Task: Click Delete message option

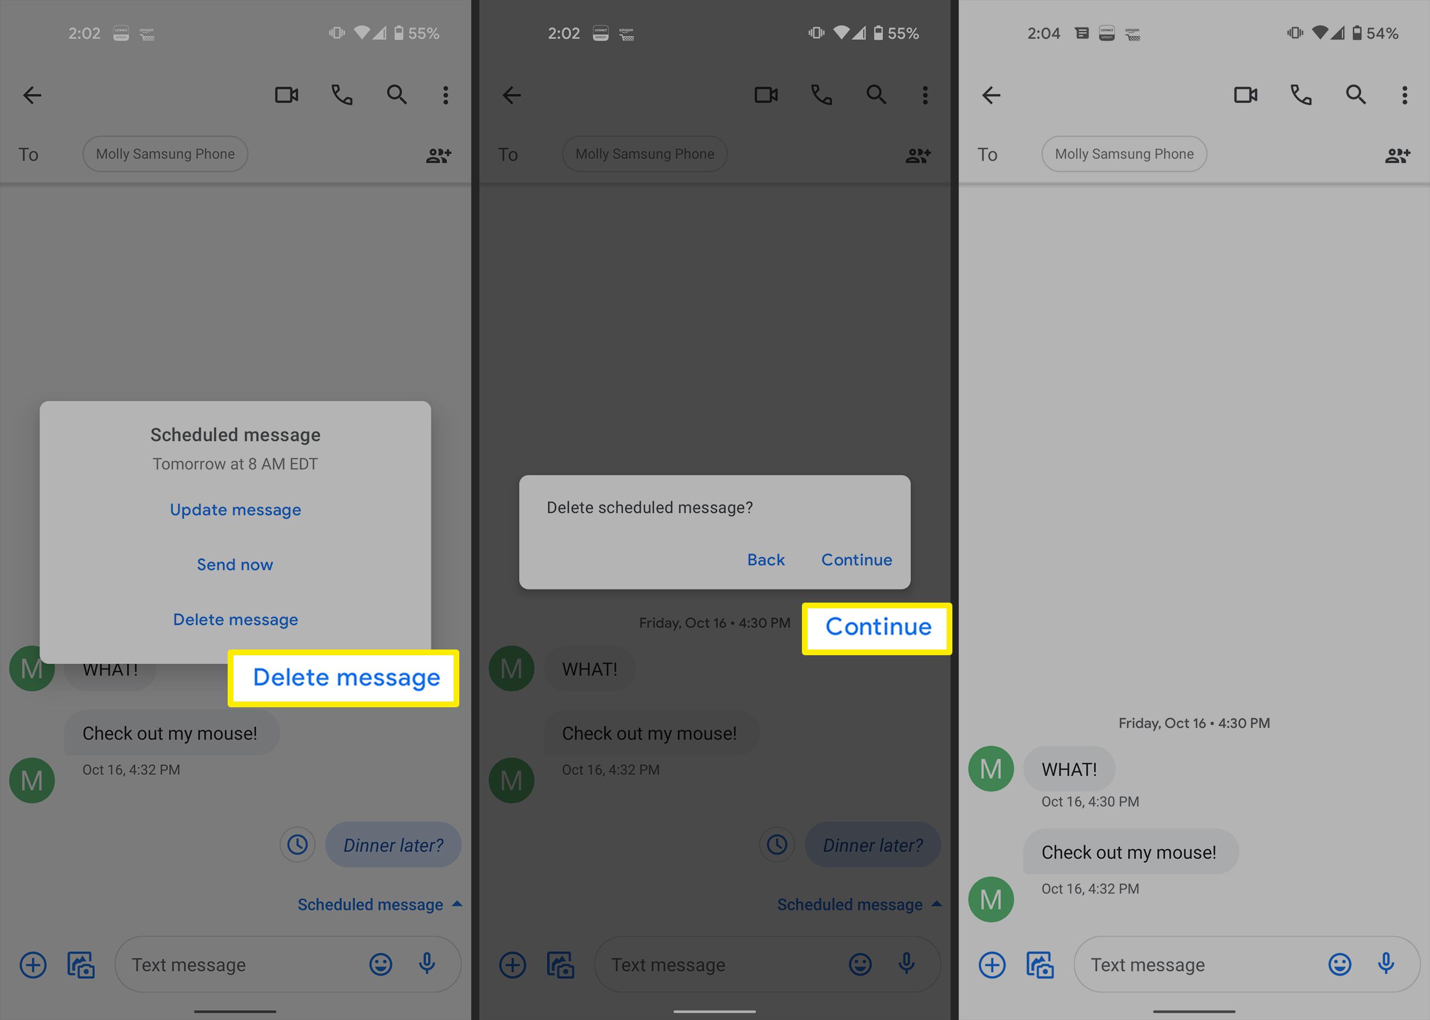Action: pyautogui.click(x=235, y=618)
